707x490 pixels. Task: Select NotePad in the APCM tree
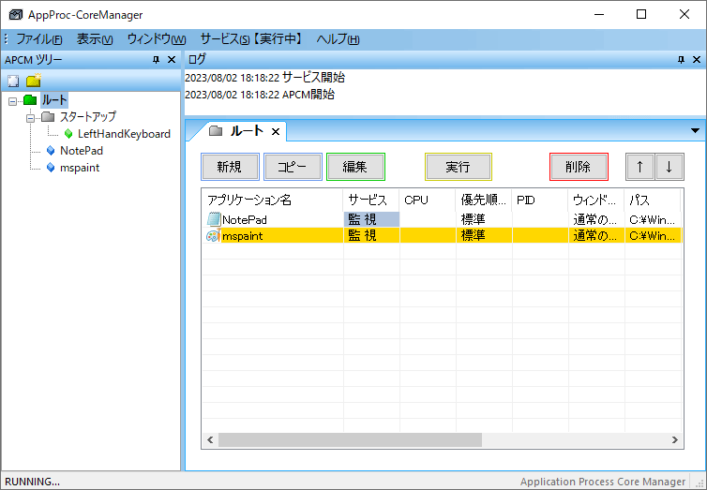tap(82, 151)
